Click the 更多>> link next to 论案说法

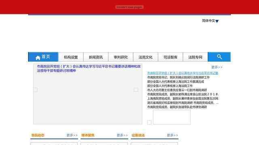[x=172, y=135]
